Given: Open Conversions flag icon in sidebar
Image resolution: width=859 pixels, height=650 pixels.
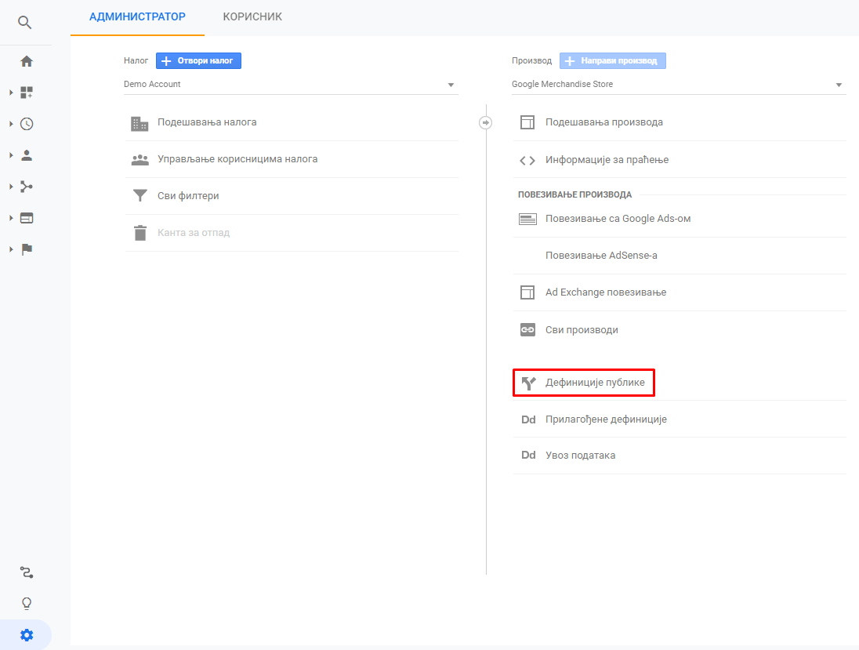Looking at the screenshot, I should click(27, 249).
